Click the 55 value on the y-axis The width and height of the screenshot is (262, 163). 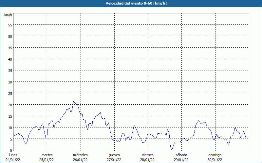coord(10,25)
